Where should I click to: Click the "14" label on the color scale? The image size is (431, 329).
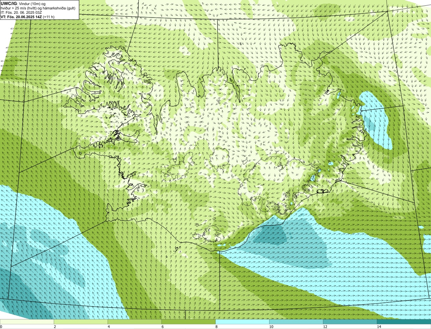tap(379, 327)
